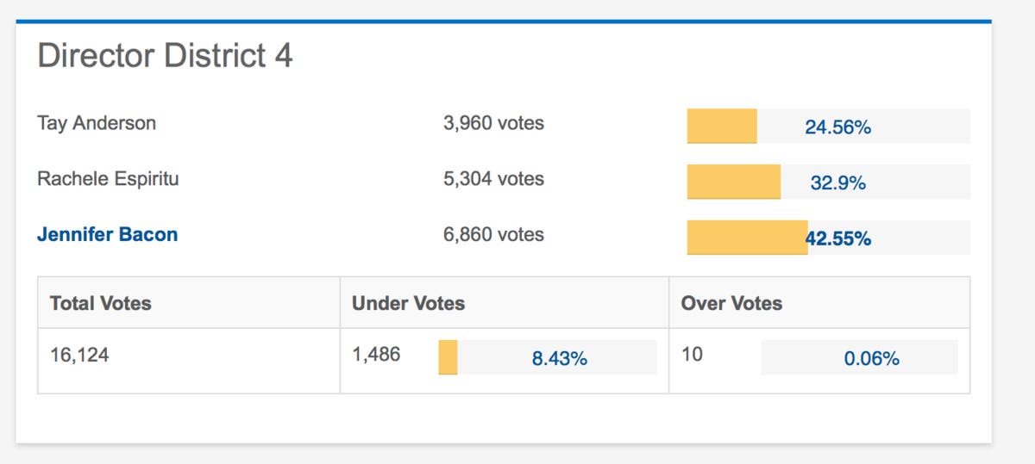Click the Under Votes column header
Screen dimensions: 1035x464
click(408, 303)
